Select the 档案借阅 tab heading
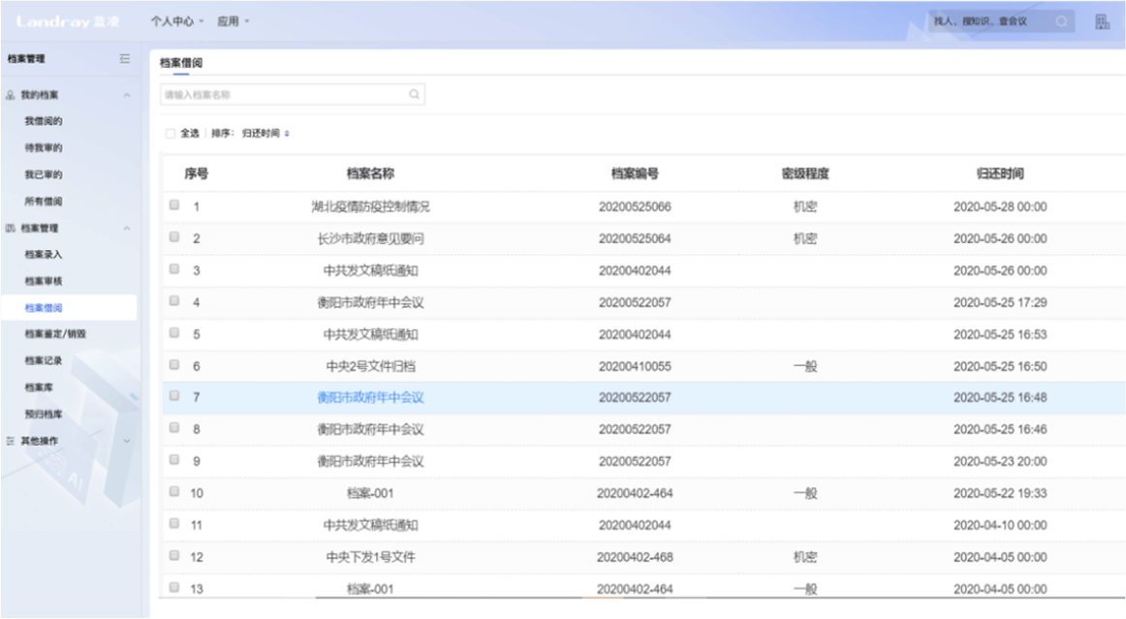This screenshot has height=619, width=1126. pos(181,63)
